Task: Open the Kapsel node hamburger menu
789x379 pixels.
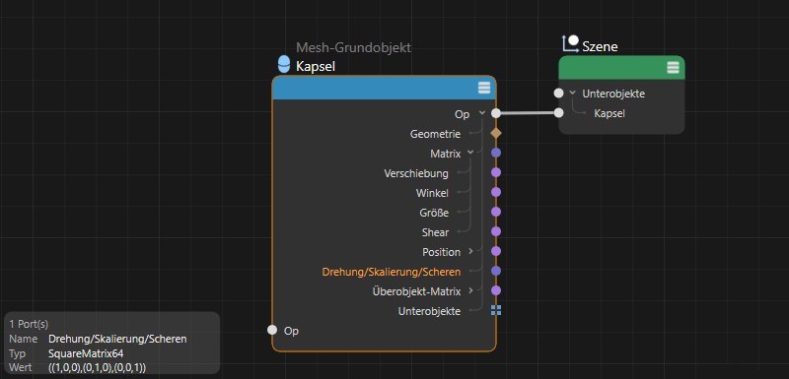Action: pos(483,89)
